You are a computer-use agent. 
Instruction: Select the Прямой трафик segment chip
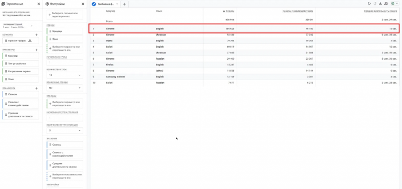pyautogui.click(x=21, y=40)
